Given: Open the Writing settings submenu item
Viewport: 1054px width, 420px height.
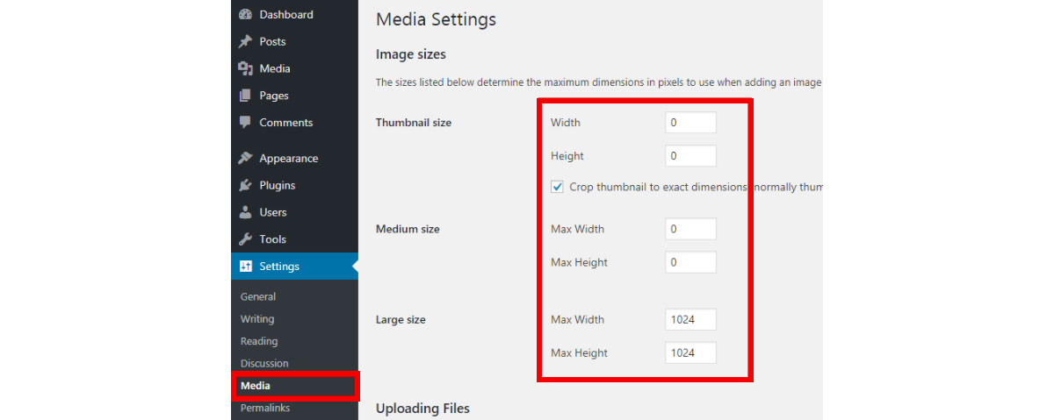Looking at the screenshot, I should [256, 319].
